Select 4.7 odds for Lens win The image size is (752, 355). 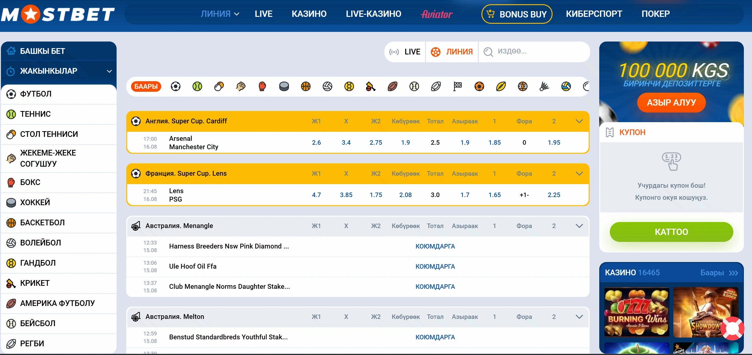point(316,195)
